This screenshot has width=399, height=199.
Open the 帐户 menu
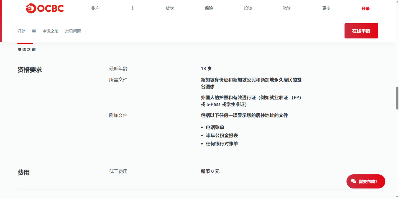(x=95, y=8)
